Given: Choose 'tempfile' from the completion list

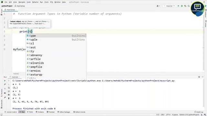Looking at the screenshot, I should pyautogui.click(x=56, y=67).
